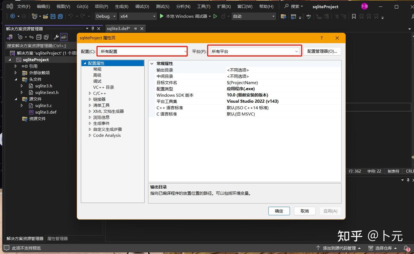Click the Save All icon in the toolbar
The height and width of the screenshot is (254, 414).
pos(60,16)
